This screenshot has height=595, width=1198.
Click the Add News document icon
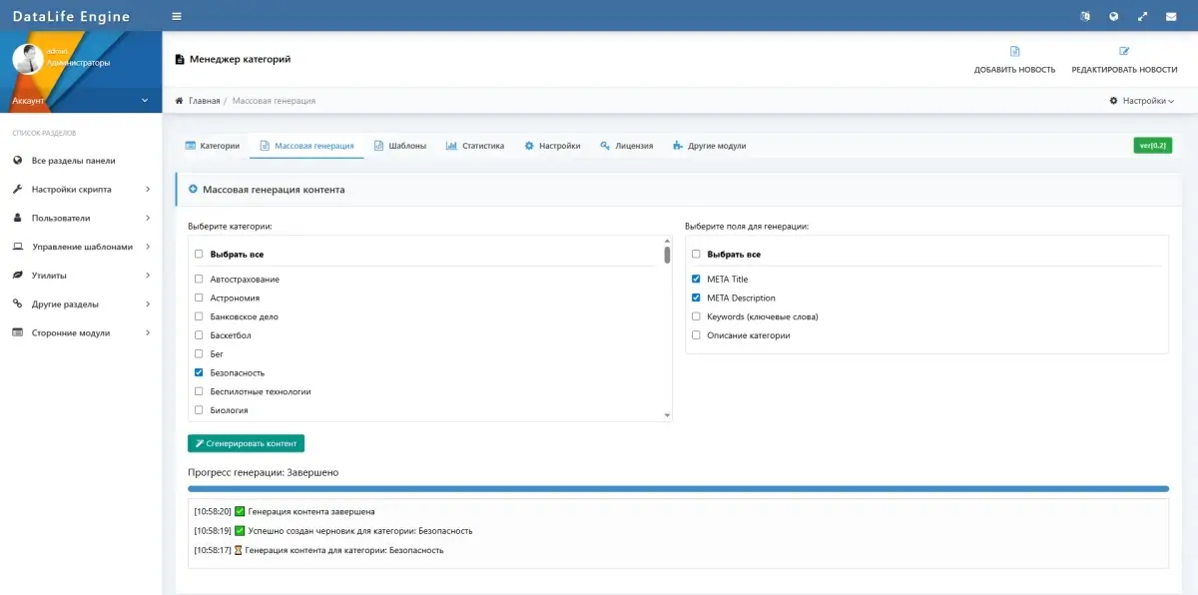pos(1014,52)
